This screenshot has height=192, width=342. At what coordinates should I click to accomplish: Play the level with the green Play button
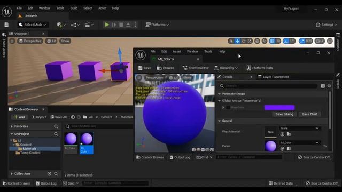click(x=107, y=25)
